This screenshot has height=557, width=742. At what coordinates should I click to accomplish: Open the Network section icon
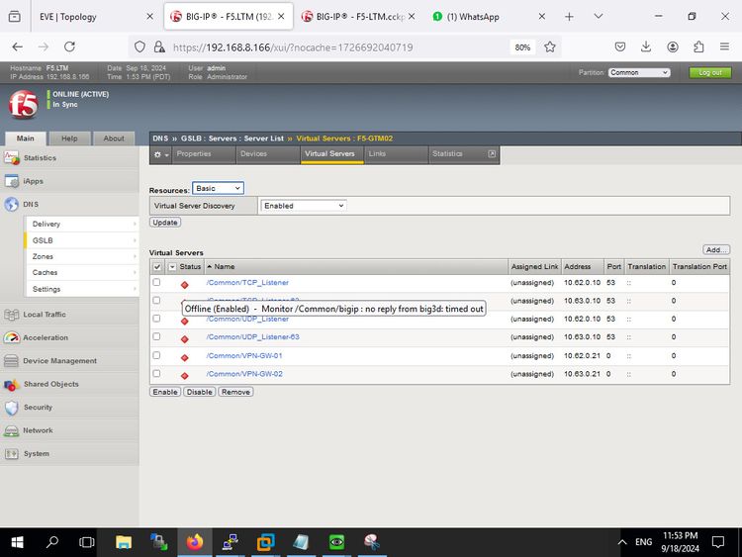(x=12, y=430)
